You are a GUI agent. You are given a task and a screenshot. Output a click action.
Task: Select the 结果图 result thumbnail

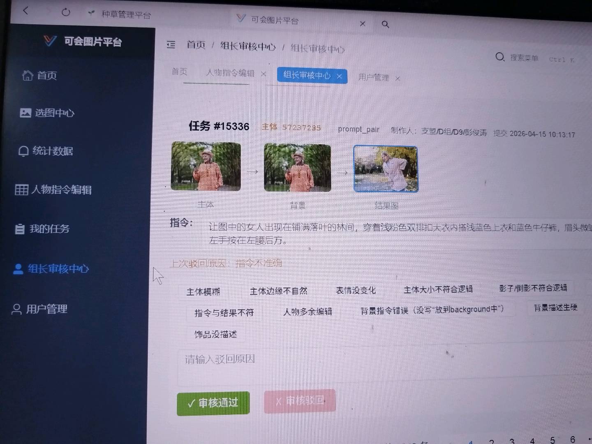386,169
